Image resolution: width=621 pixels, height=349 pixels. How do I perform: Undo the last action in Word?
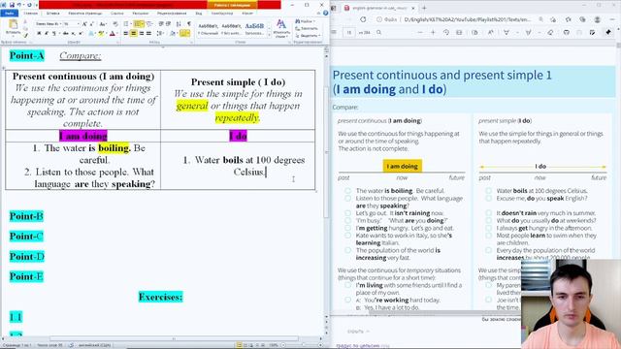pyautogui.click(x=19, y=5)
